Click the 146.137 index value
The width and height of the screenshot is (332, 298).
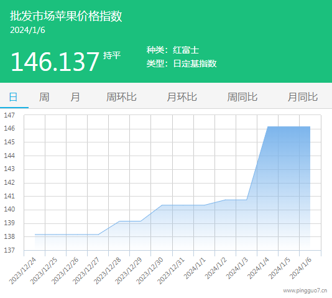55,62
